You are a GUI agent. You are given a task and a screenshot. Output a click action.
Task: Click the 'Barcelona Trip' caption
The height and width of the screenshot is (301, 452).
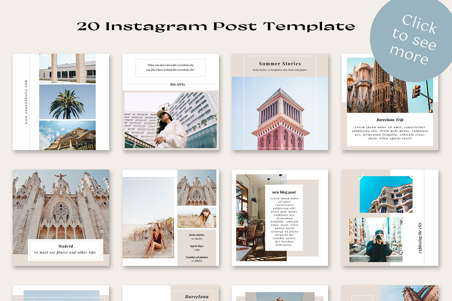(390, 120)
